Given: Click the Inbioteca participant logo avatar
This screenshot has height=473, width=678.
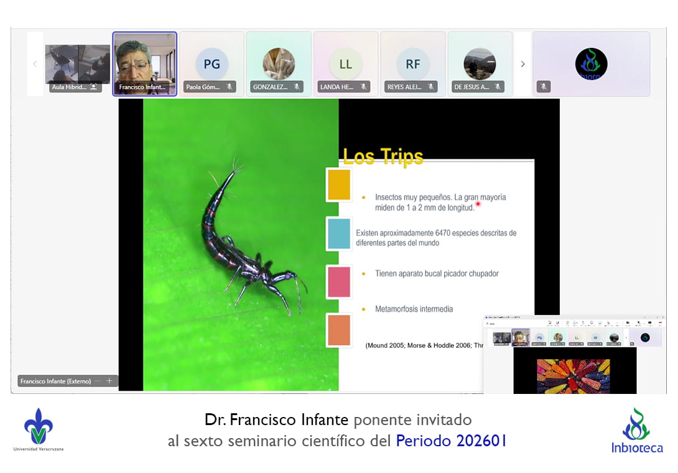Looking at the screenshot, I should coord(591,63).
